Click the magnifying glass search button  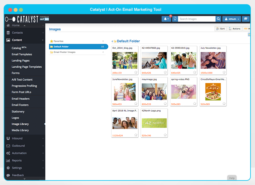[218, 19]
